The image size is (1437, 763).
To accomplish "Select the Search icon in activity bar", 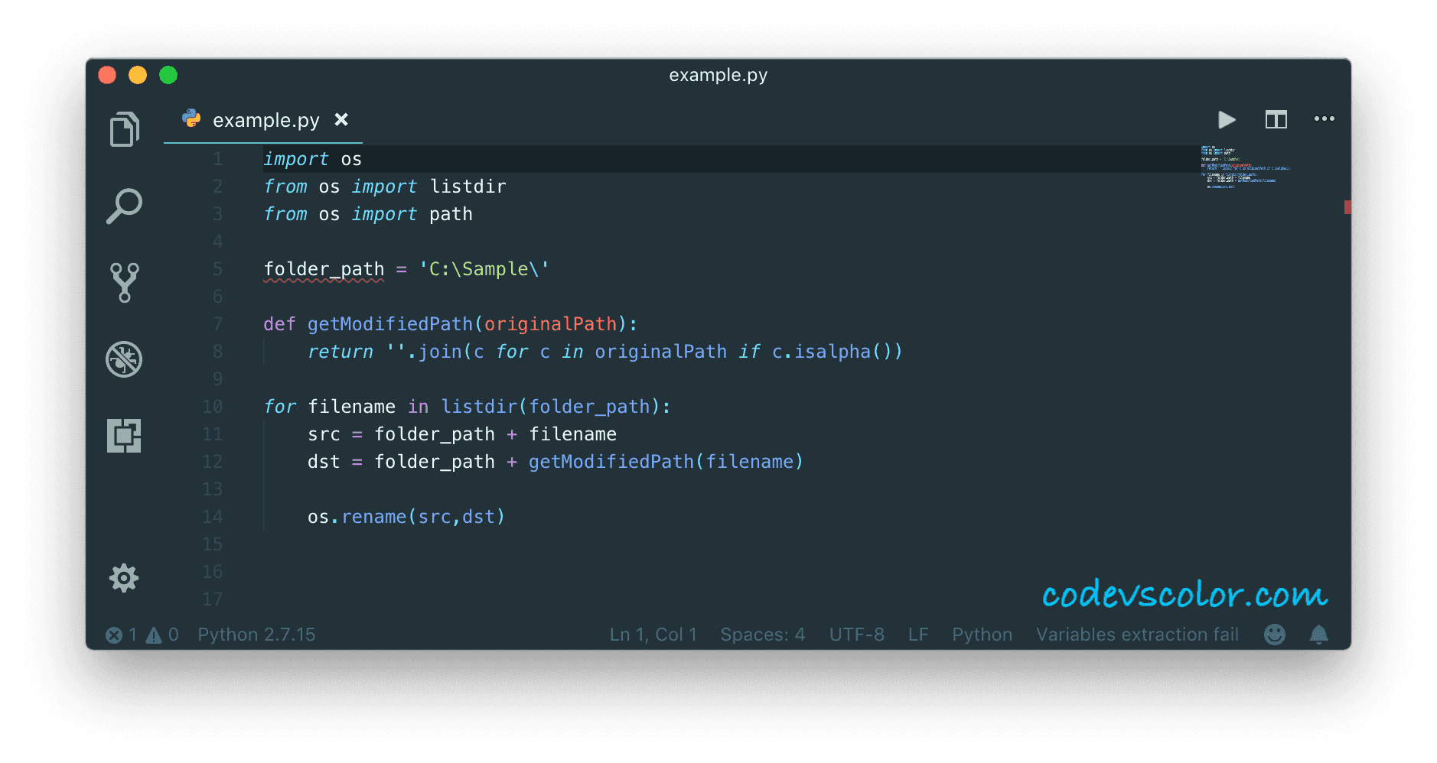I will tap(124, 205).
